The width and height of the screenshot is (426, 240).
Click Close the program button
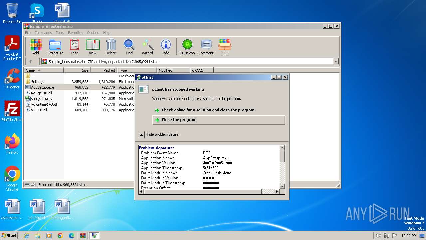pyautogui.click(x=219, y=120)
